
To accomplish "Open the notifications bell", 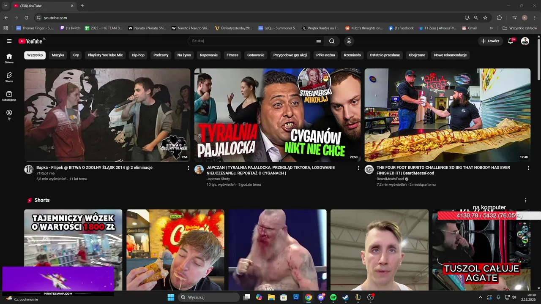I will pos(511,41).
